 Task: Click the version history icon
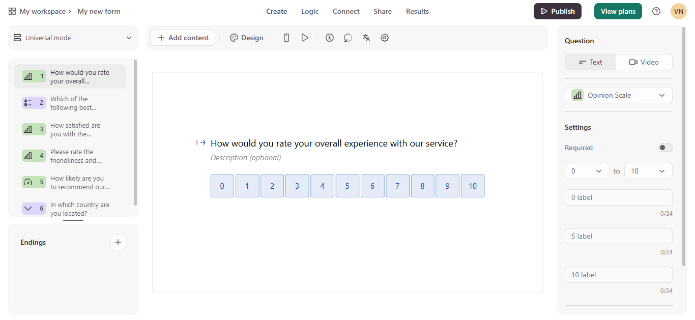pyautogui.click(x=347, y=37)
